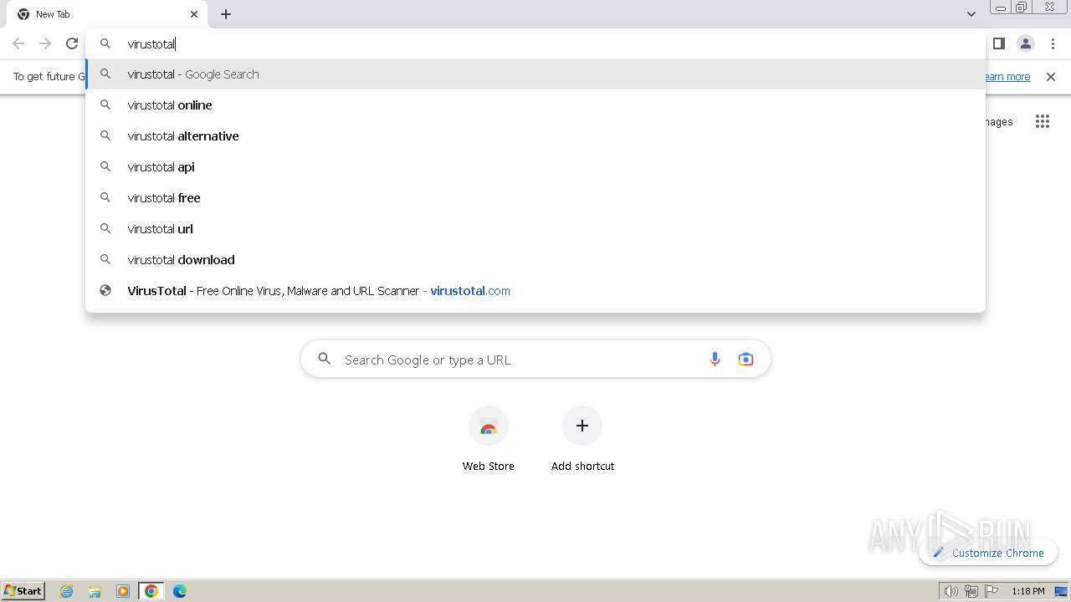This screenshot has height=602, width=1071.
Task: Click the Chrome taskbar icon
Action: [x=151, y=591]
